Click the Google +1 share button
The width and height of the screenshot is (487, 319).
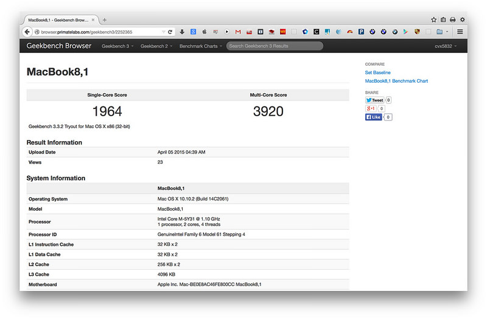(371, 108)
